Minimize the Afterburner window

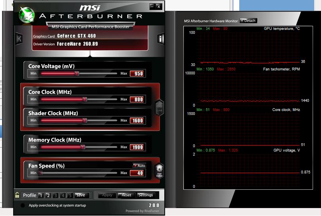(152, 6)
